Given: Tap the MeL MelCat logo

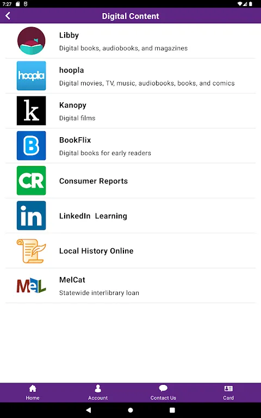Looking at the screenshot, I should 31,285.
